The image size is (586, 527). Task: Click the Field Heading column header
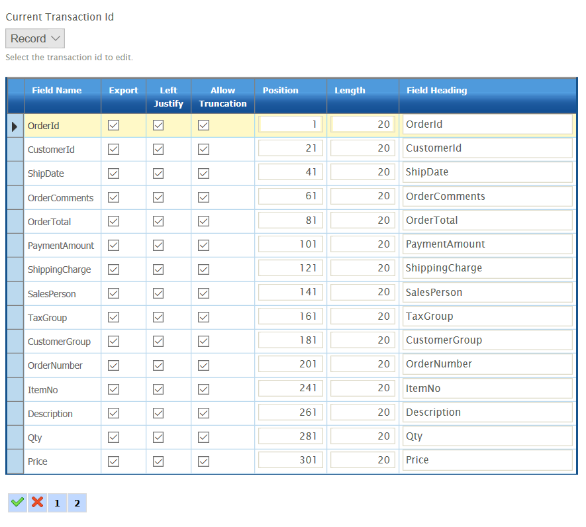(437, 91)
